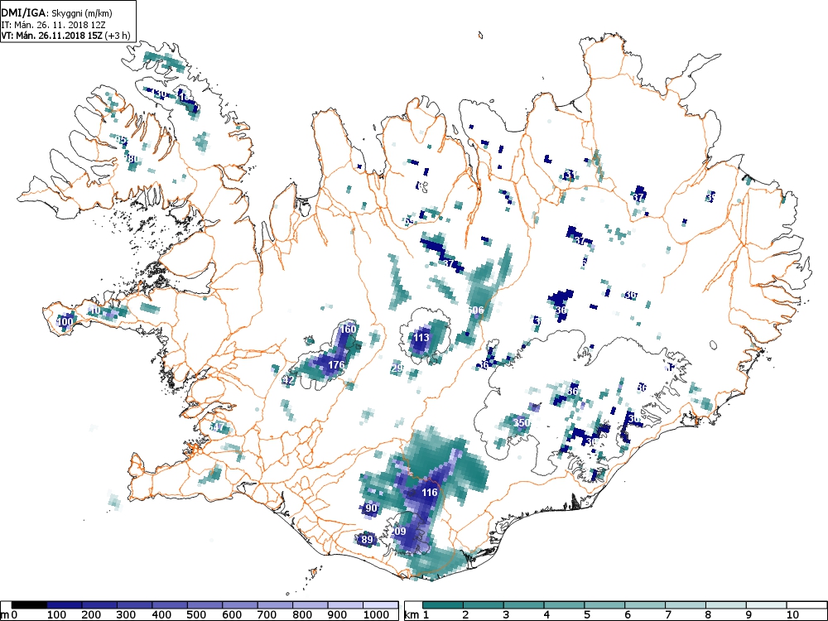Click the '8' label in the km legend
Image resolution: width=828 pixels, height=621 pixels.
click(x=709, y=614)
